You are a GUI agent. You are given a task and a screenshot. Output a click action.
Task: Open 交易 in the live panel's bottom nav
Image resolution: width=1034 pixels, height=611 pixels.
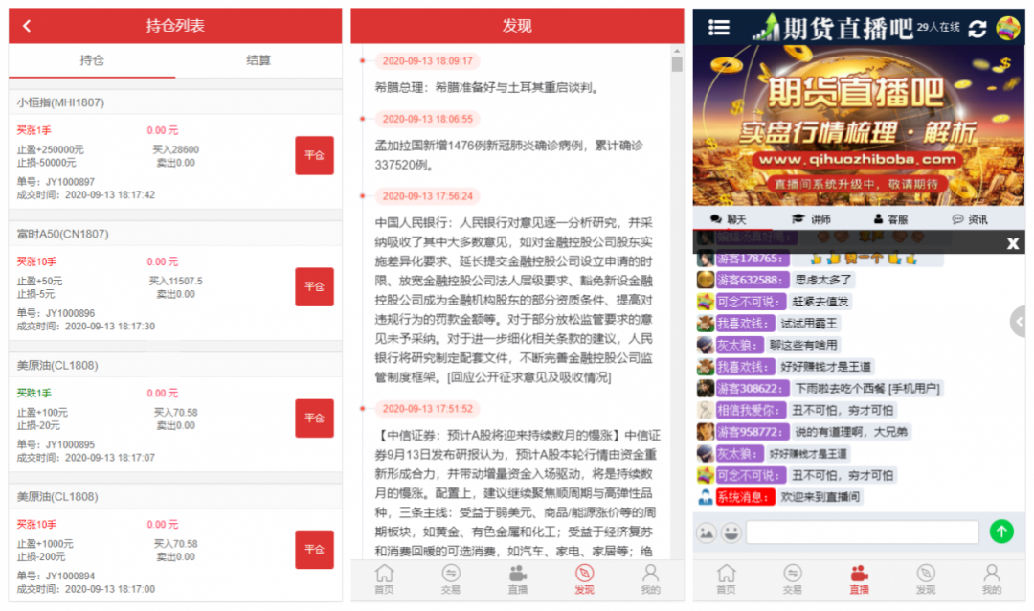tap(792, 579)
